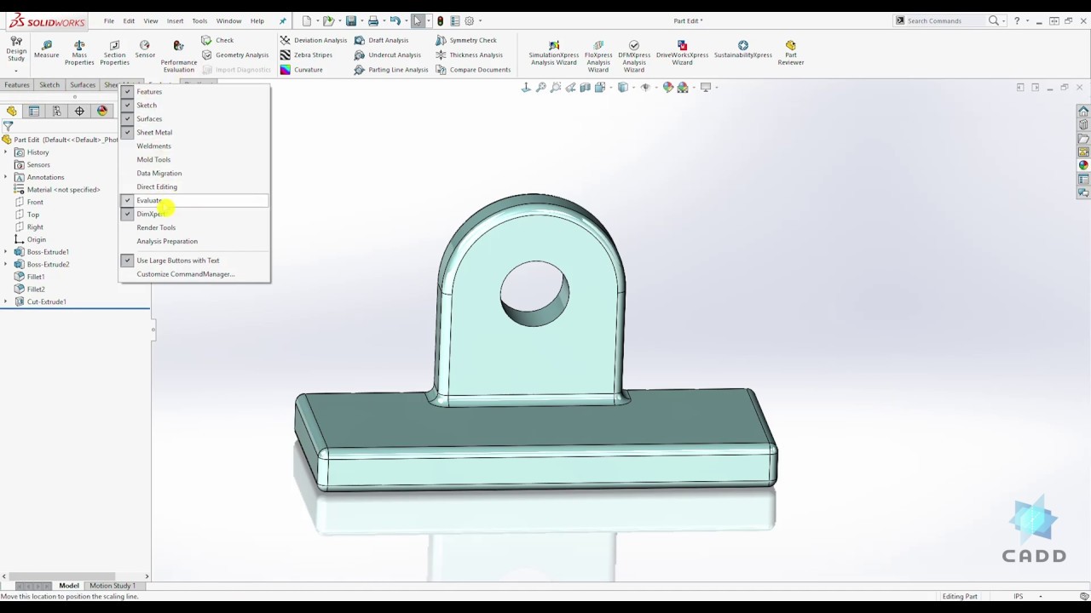Image resolution: width=1091 pixels, height=613 pixels.
Task: Run Draft Analysis
Action: (x=382, y=40)
